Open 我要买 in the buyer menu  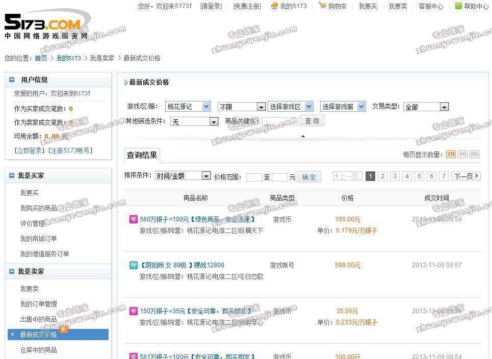(30, 193)
